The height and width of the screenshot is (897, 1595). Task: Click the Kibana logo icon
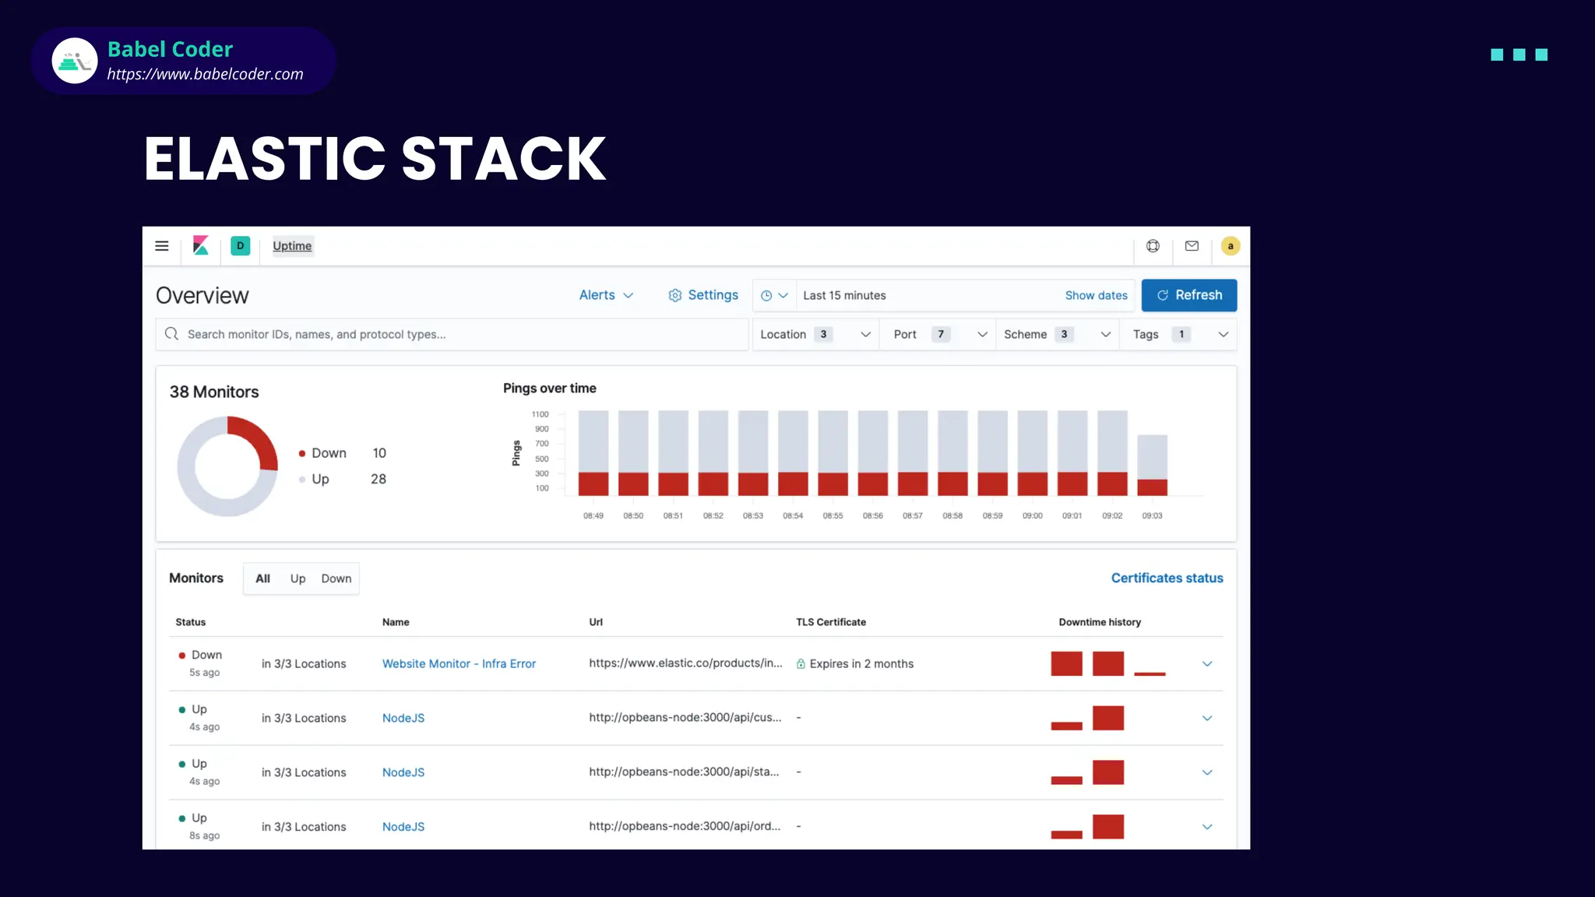(201, 246)
